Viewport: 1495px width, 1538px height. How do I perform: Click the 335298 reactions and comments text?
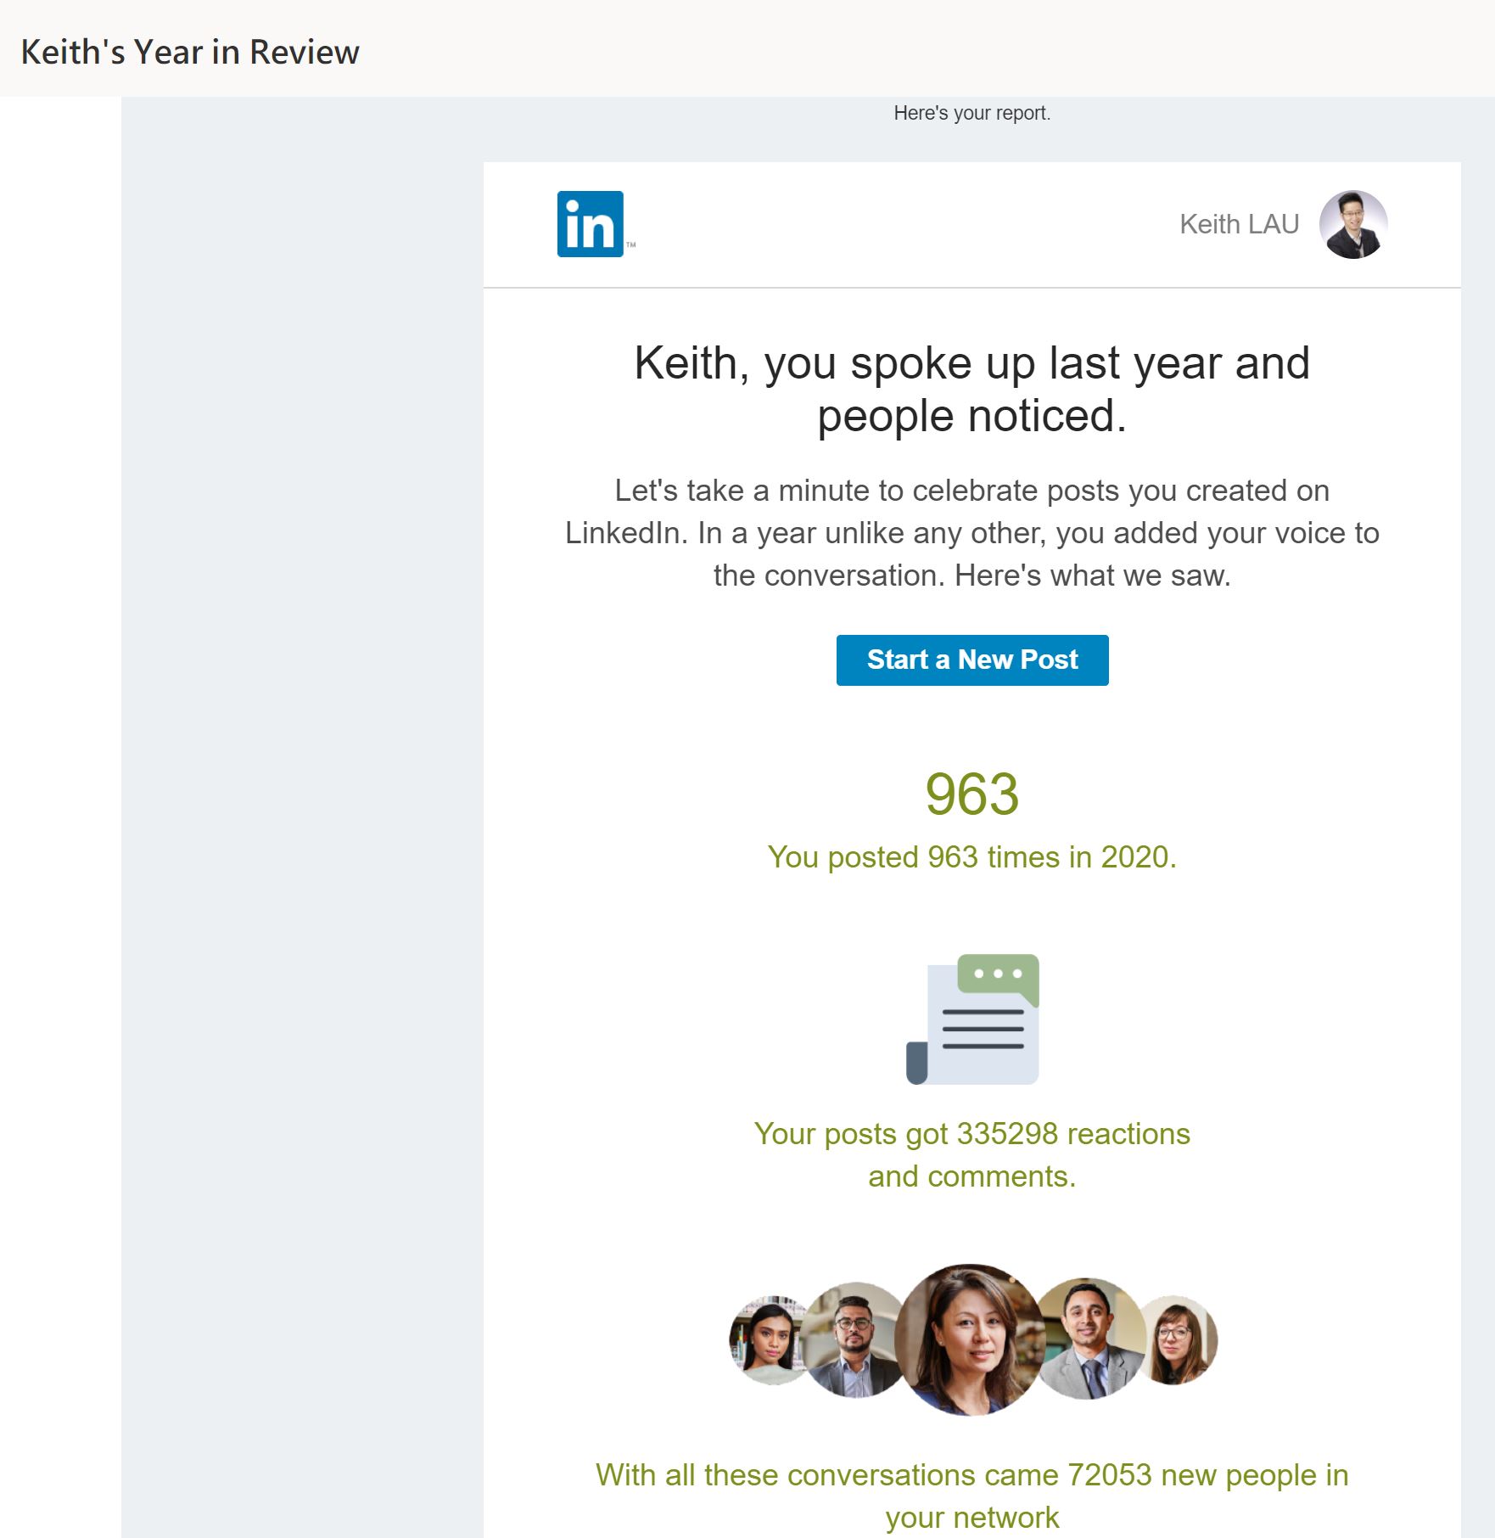(971, 1154)
